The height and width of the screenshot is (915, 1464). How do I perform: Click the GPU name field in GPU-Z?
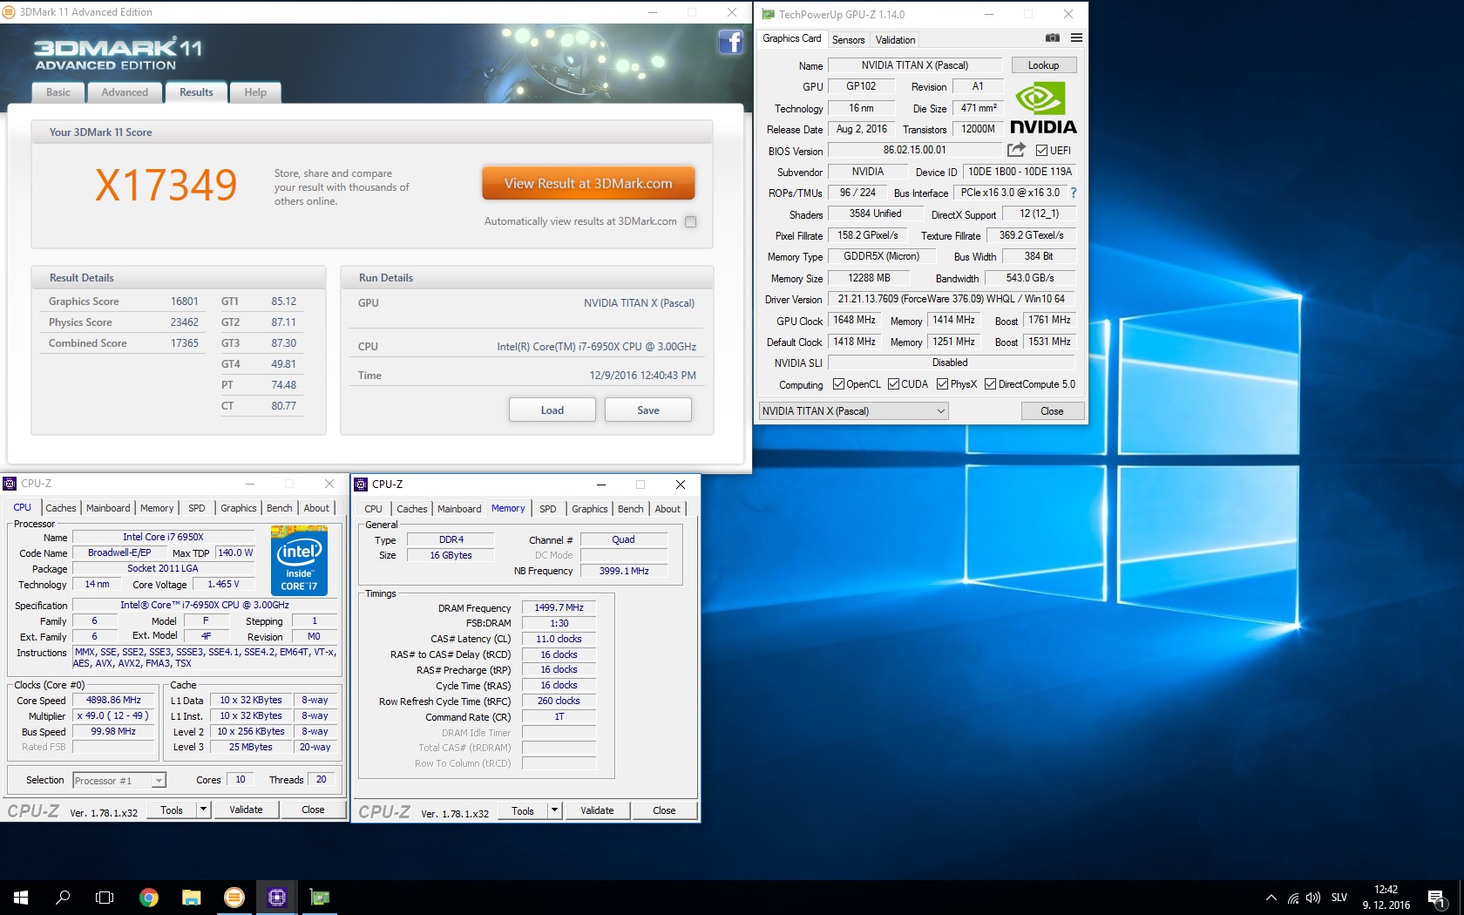[x=915, y=65]
